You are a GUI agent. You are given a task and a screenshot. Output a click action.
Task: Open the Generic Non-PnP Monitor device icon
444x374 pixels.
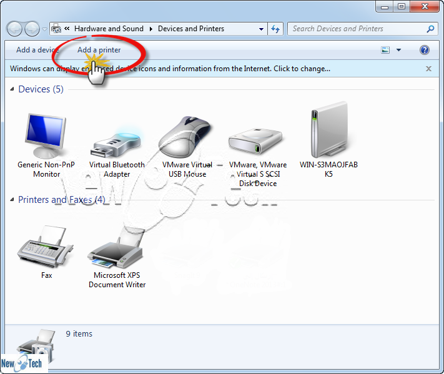tap(46, 135)
